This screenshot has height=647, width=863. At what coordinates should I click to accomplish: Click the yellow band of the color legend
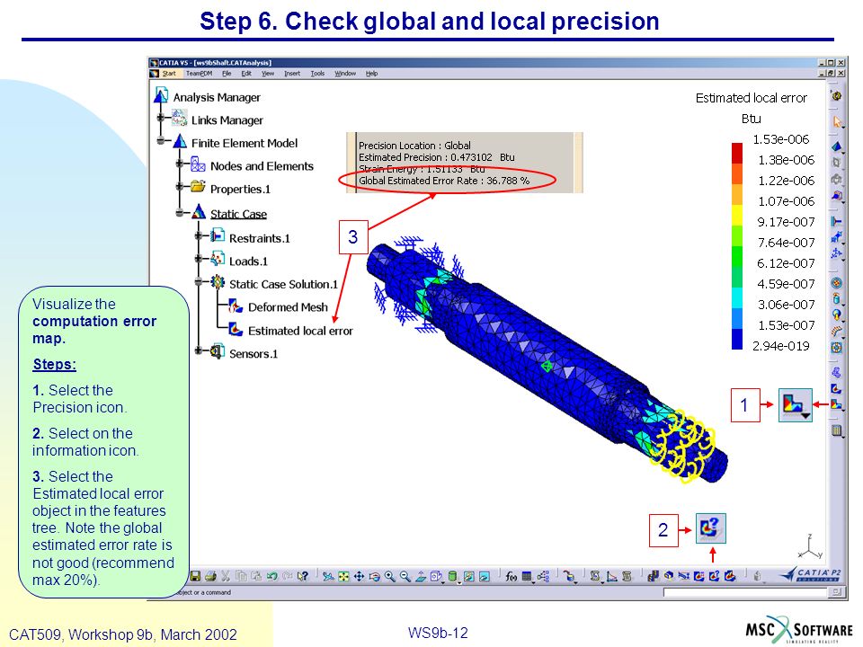737,215
